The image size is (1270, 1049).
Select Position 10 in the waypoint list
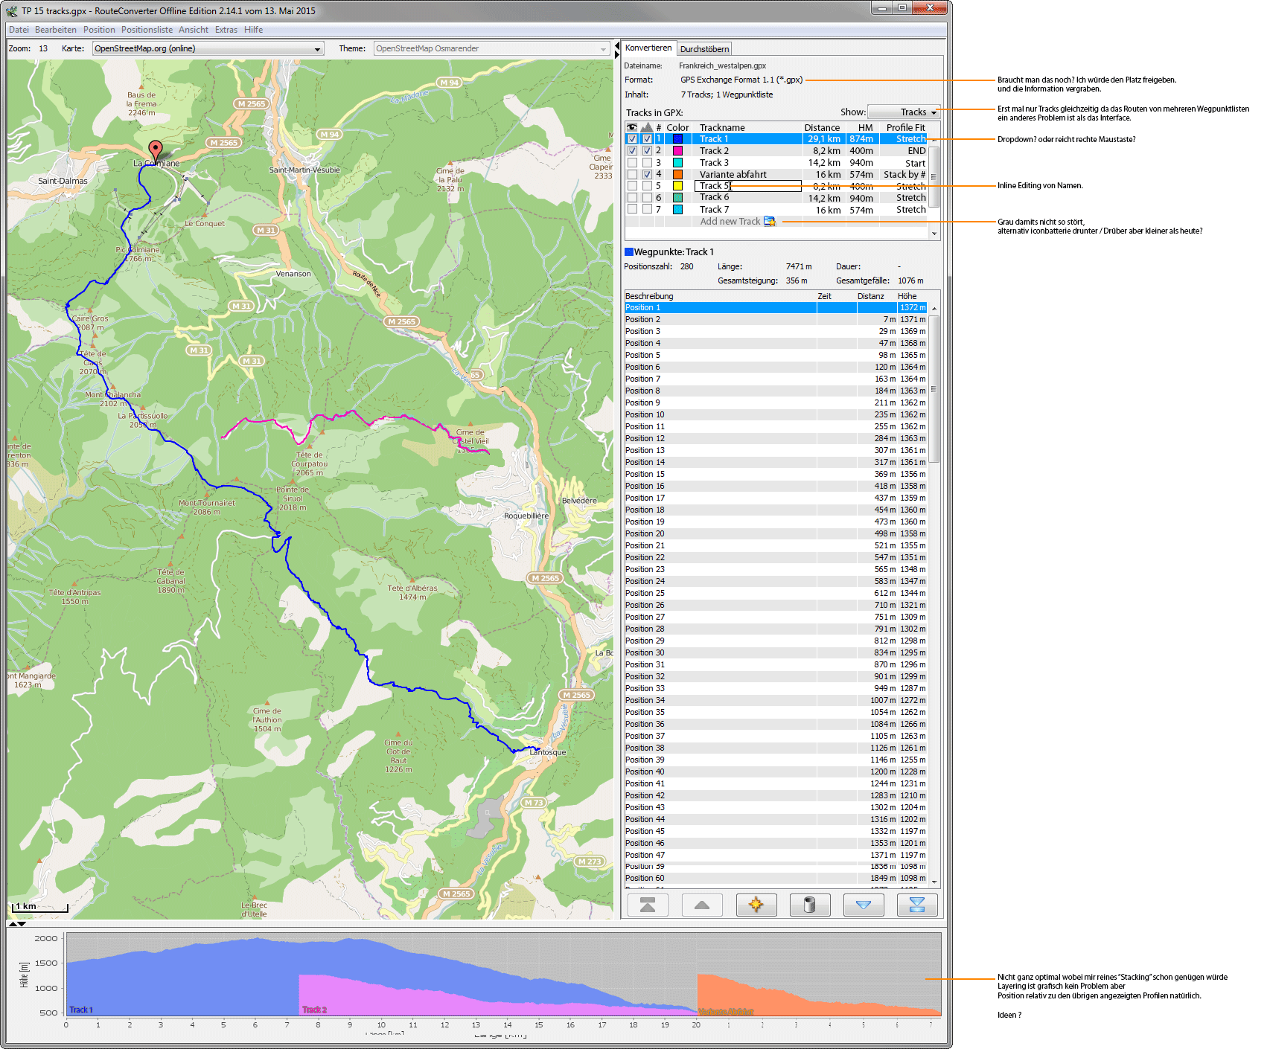[x=645, y=415]
